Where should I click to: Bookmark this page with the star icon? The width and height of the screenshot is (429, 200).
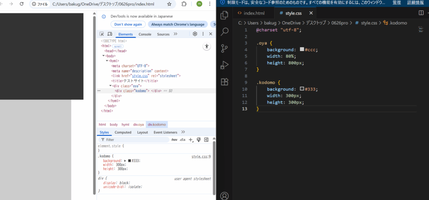click(x=169, y=4)
